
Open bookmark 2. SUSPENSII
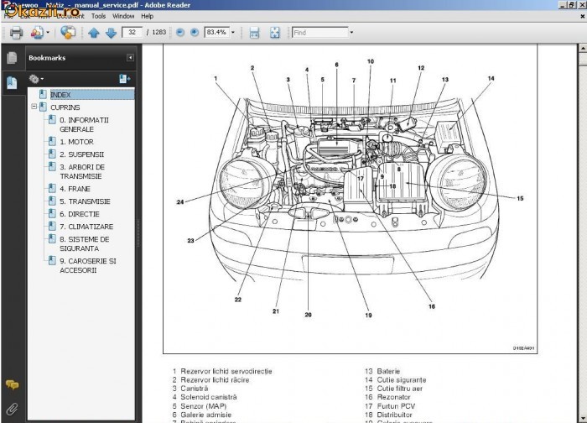pos(82,154)
